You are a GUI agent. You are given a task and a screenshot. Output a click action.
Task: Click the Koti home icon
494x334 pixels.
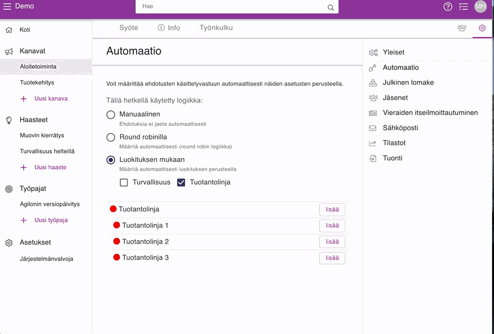click(9, 30)
